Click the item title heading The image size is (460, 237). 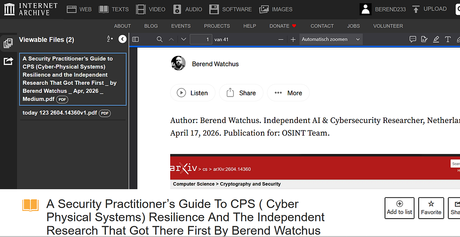(x=186, y=217)
